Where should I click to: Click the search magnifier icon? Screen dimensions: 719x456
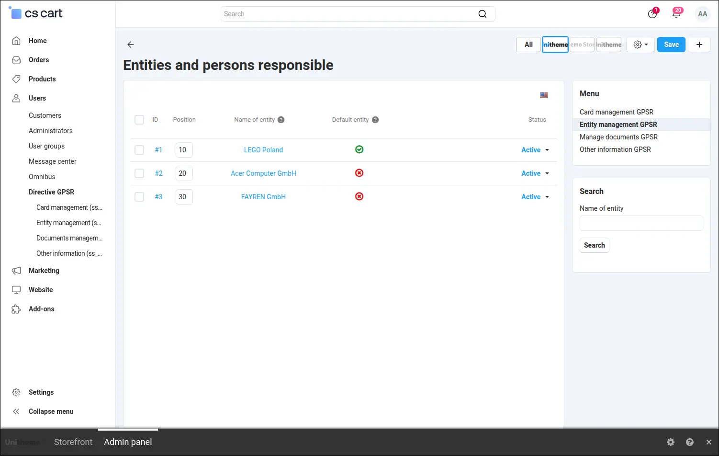coord(483,14)
